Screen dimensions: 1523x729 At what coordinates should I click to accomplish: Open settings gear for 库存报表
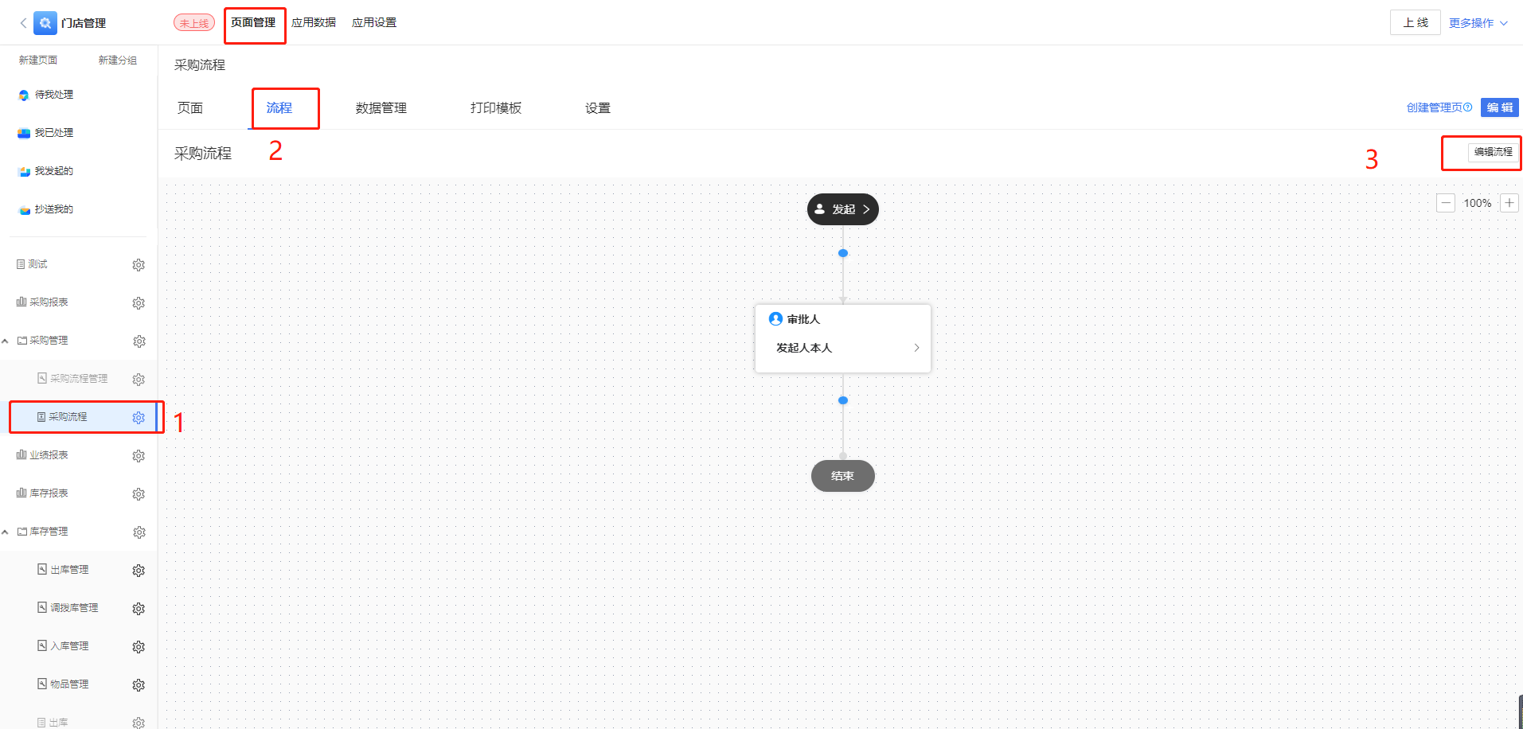(139, 494)
